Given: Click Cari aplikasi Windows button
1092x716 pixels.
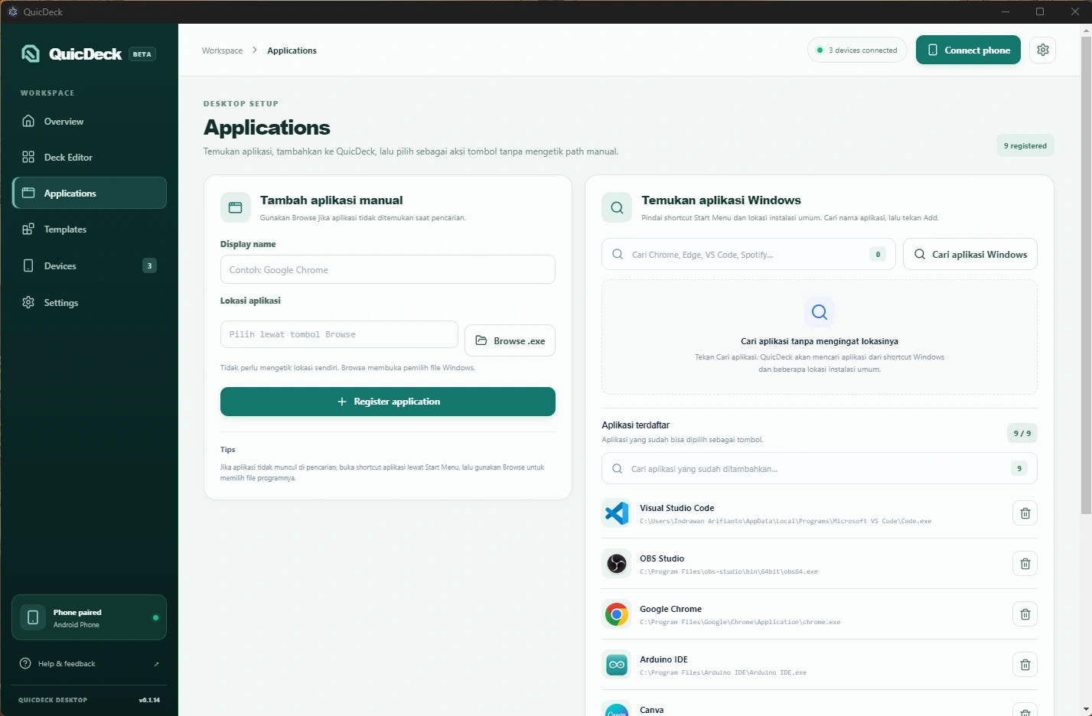Looking at the screenshot, I should [x=970, y=254].
